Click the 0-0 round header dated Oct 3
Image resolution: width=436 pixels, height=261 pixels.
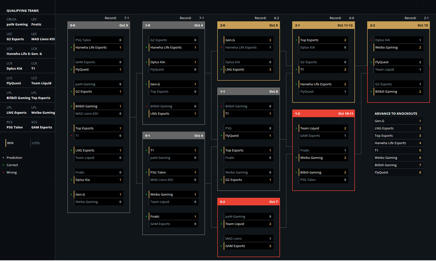click(x=98, y=25)
